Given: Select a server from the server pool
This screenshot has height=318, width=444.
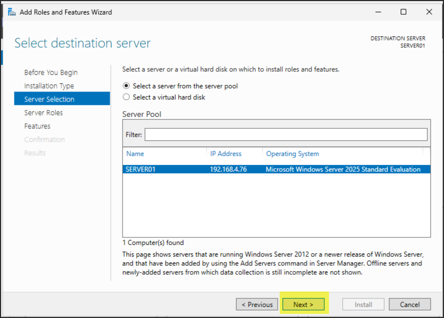Looking at the screenshot, I should (x=126, y=86).
